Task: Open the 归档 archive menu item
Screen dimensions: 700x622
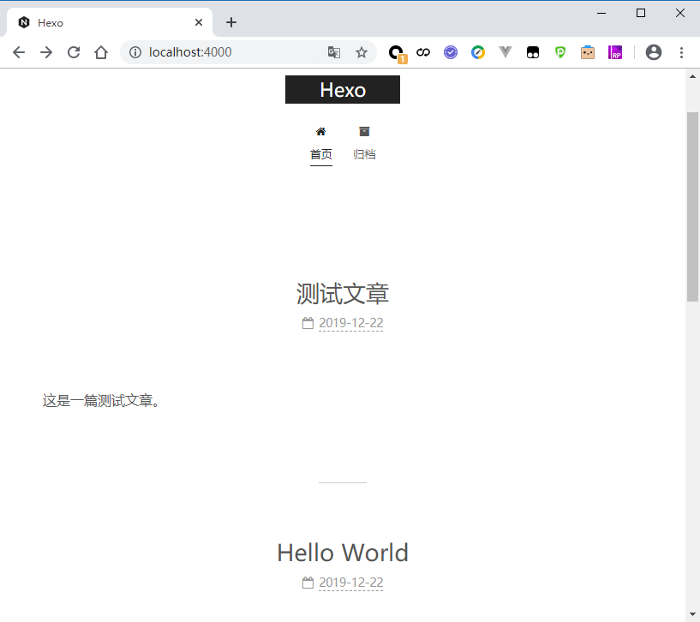Action: tap(364, 154)
